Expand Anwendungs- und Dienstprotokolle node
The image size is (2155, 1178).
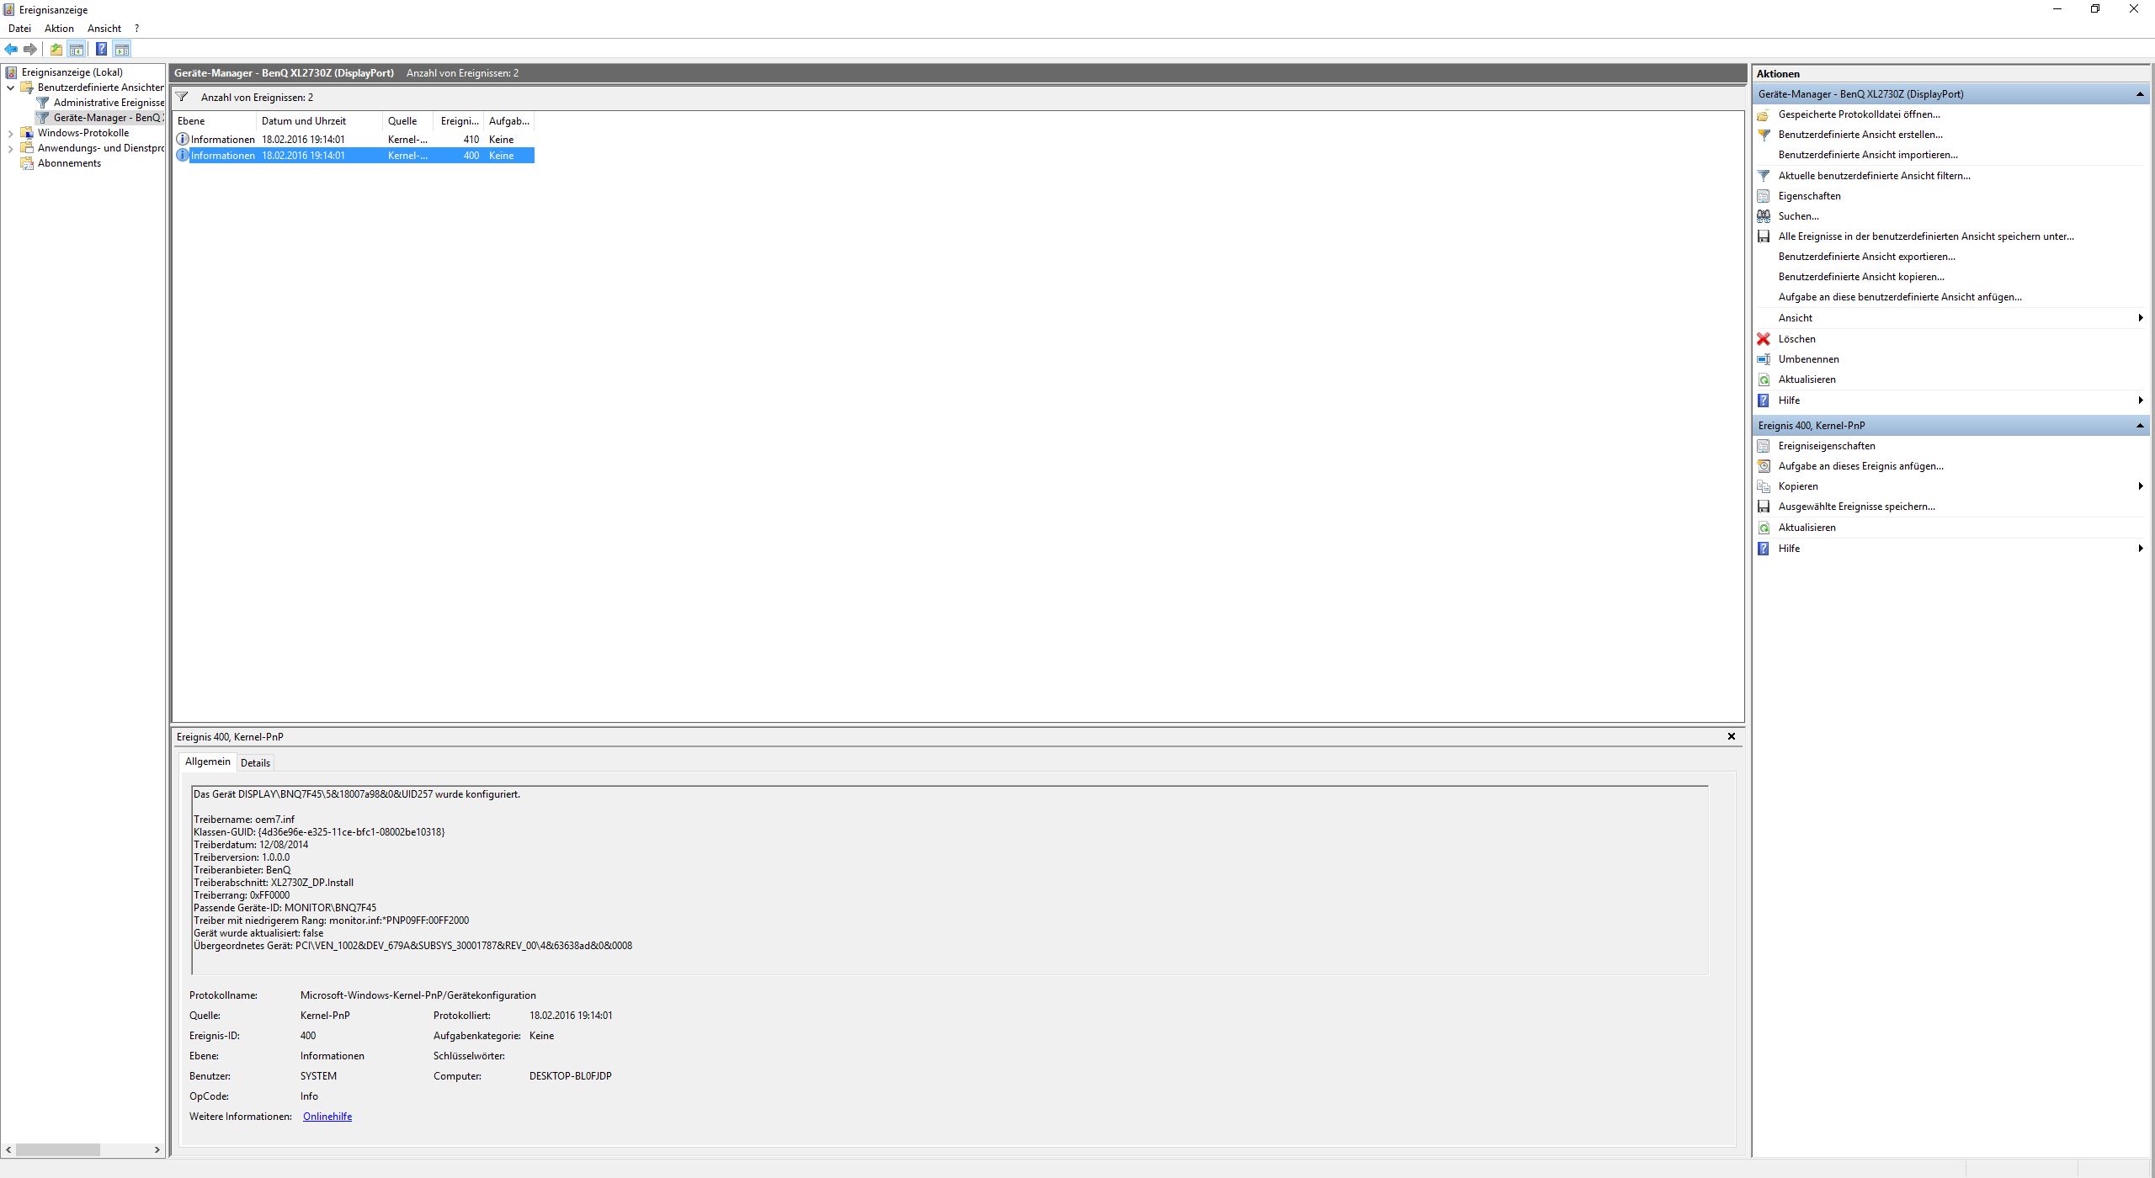pyautogui.click(x=10, y=148)
